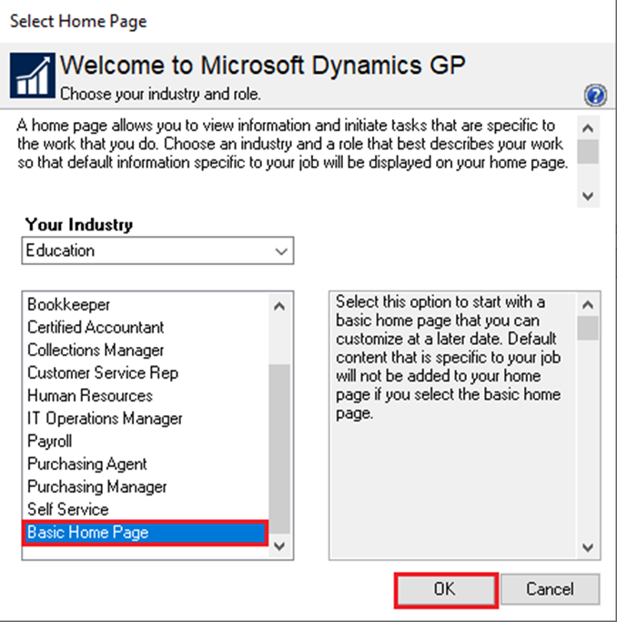Screen dimensions: 617x622
Task: Open the Your Industry dropdown
Action: [x=157, y=250]
